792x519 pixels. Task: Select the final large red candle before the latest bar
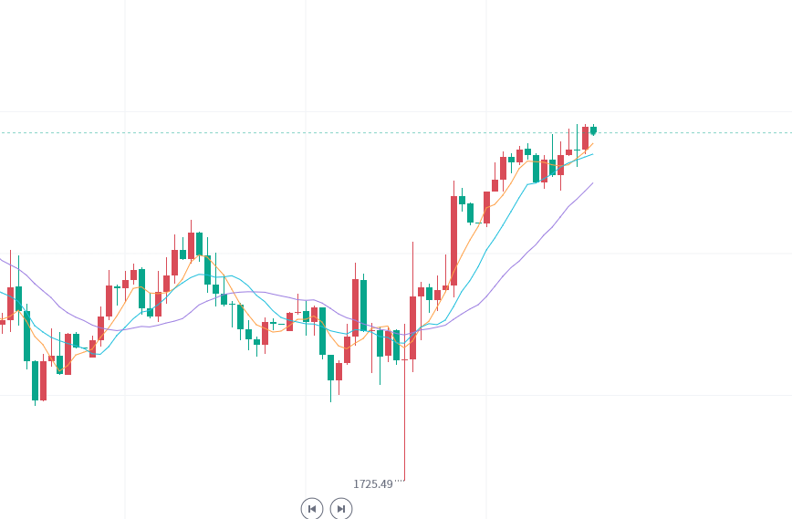[586, 139]
